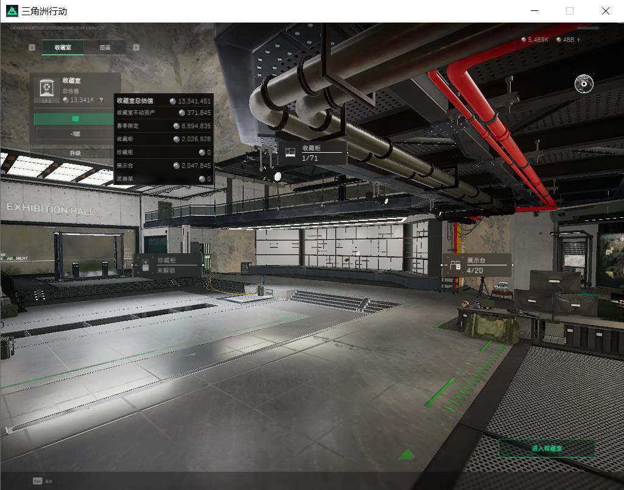Click the 收藏室不动资产 371,845 row
The width and height of the screenshot is (624, 490).
click(164, 113)
